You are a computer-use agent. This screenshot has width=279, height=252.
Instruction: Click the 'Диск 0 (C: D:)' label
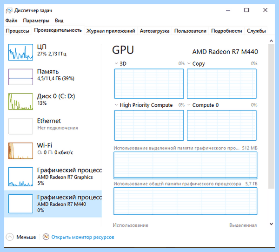[56, 96]
